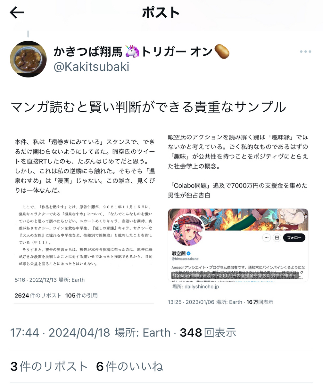Open the three-dot more options menu

click(305, 52)
